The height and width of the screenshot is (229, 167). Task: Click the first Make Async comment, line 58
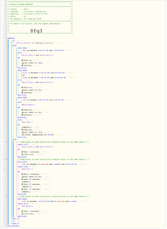click(54, 142)
